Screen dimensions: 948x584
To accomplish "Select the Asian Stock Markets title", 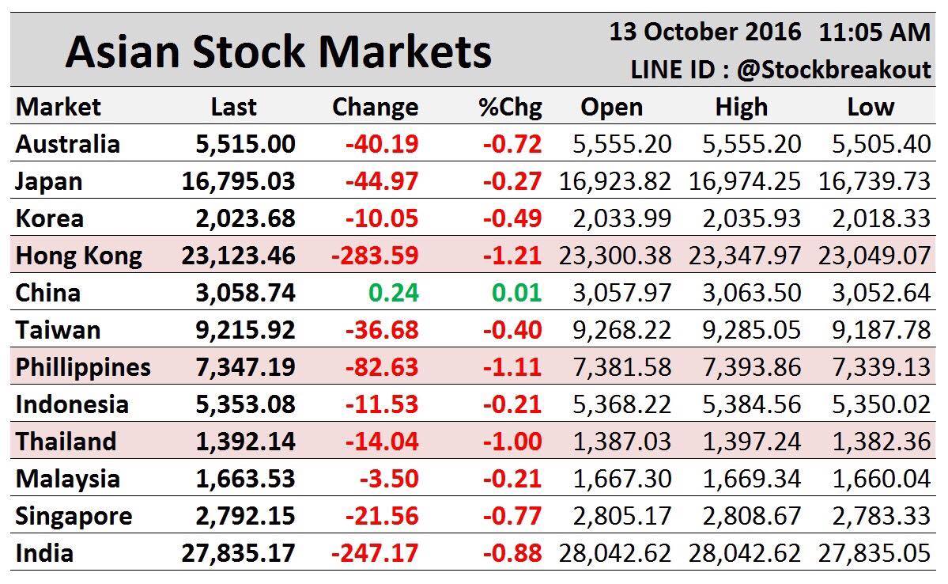I will coord(278,52).
